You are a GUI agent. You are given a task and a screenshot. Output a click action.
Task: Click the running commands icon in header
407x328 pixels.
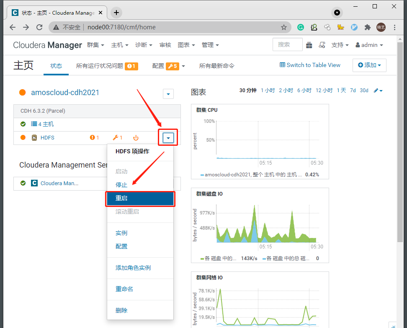[x=322, y=45]
